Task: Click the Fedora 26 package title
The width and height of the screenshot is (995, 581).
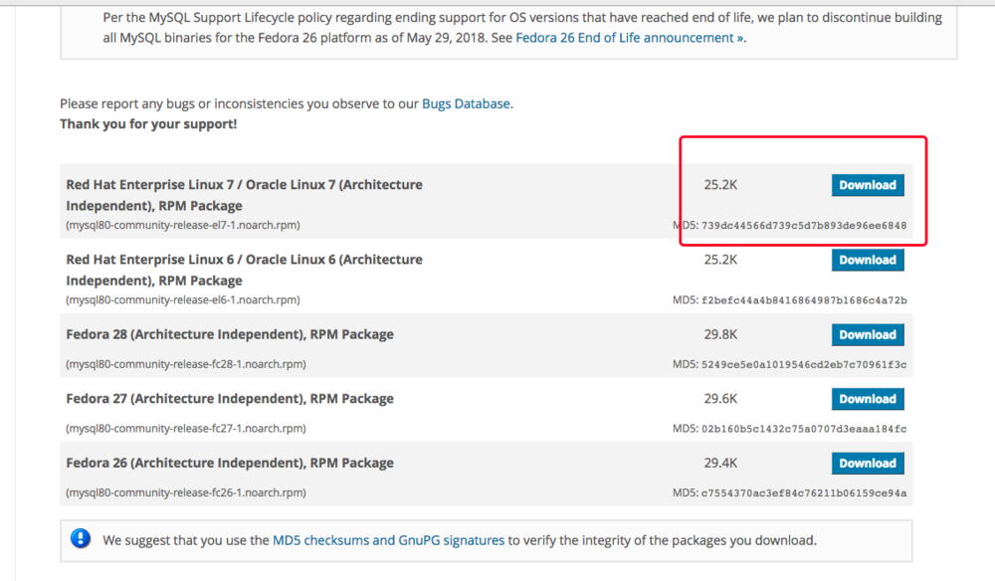Action: pyautogui.click(x=230, y=463)
